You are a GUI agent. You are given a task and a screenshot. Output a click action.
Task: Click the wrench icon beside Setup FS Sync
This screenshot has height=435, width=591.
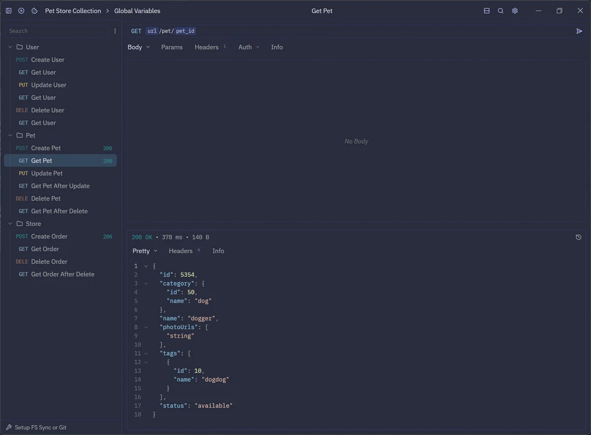pos(9,427)
